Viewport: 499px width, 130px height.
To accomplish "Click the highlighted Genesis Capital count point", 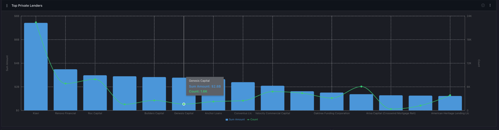I will click(x=184, y=104).
